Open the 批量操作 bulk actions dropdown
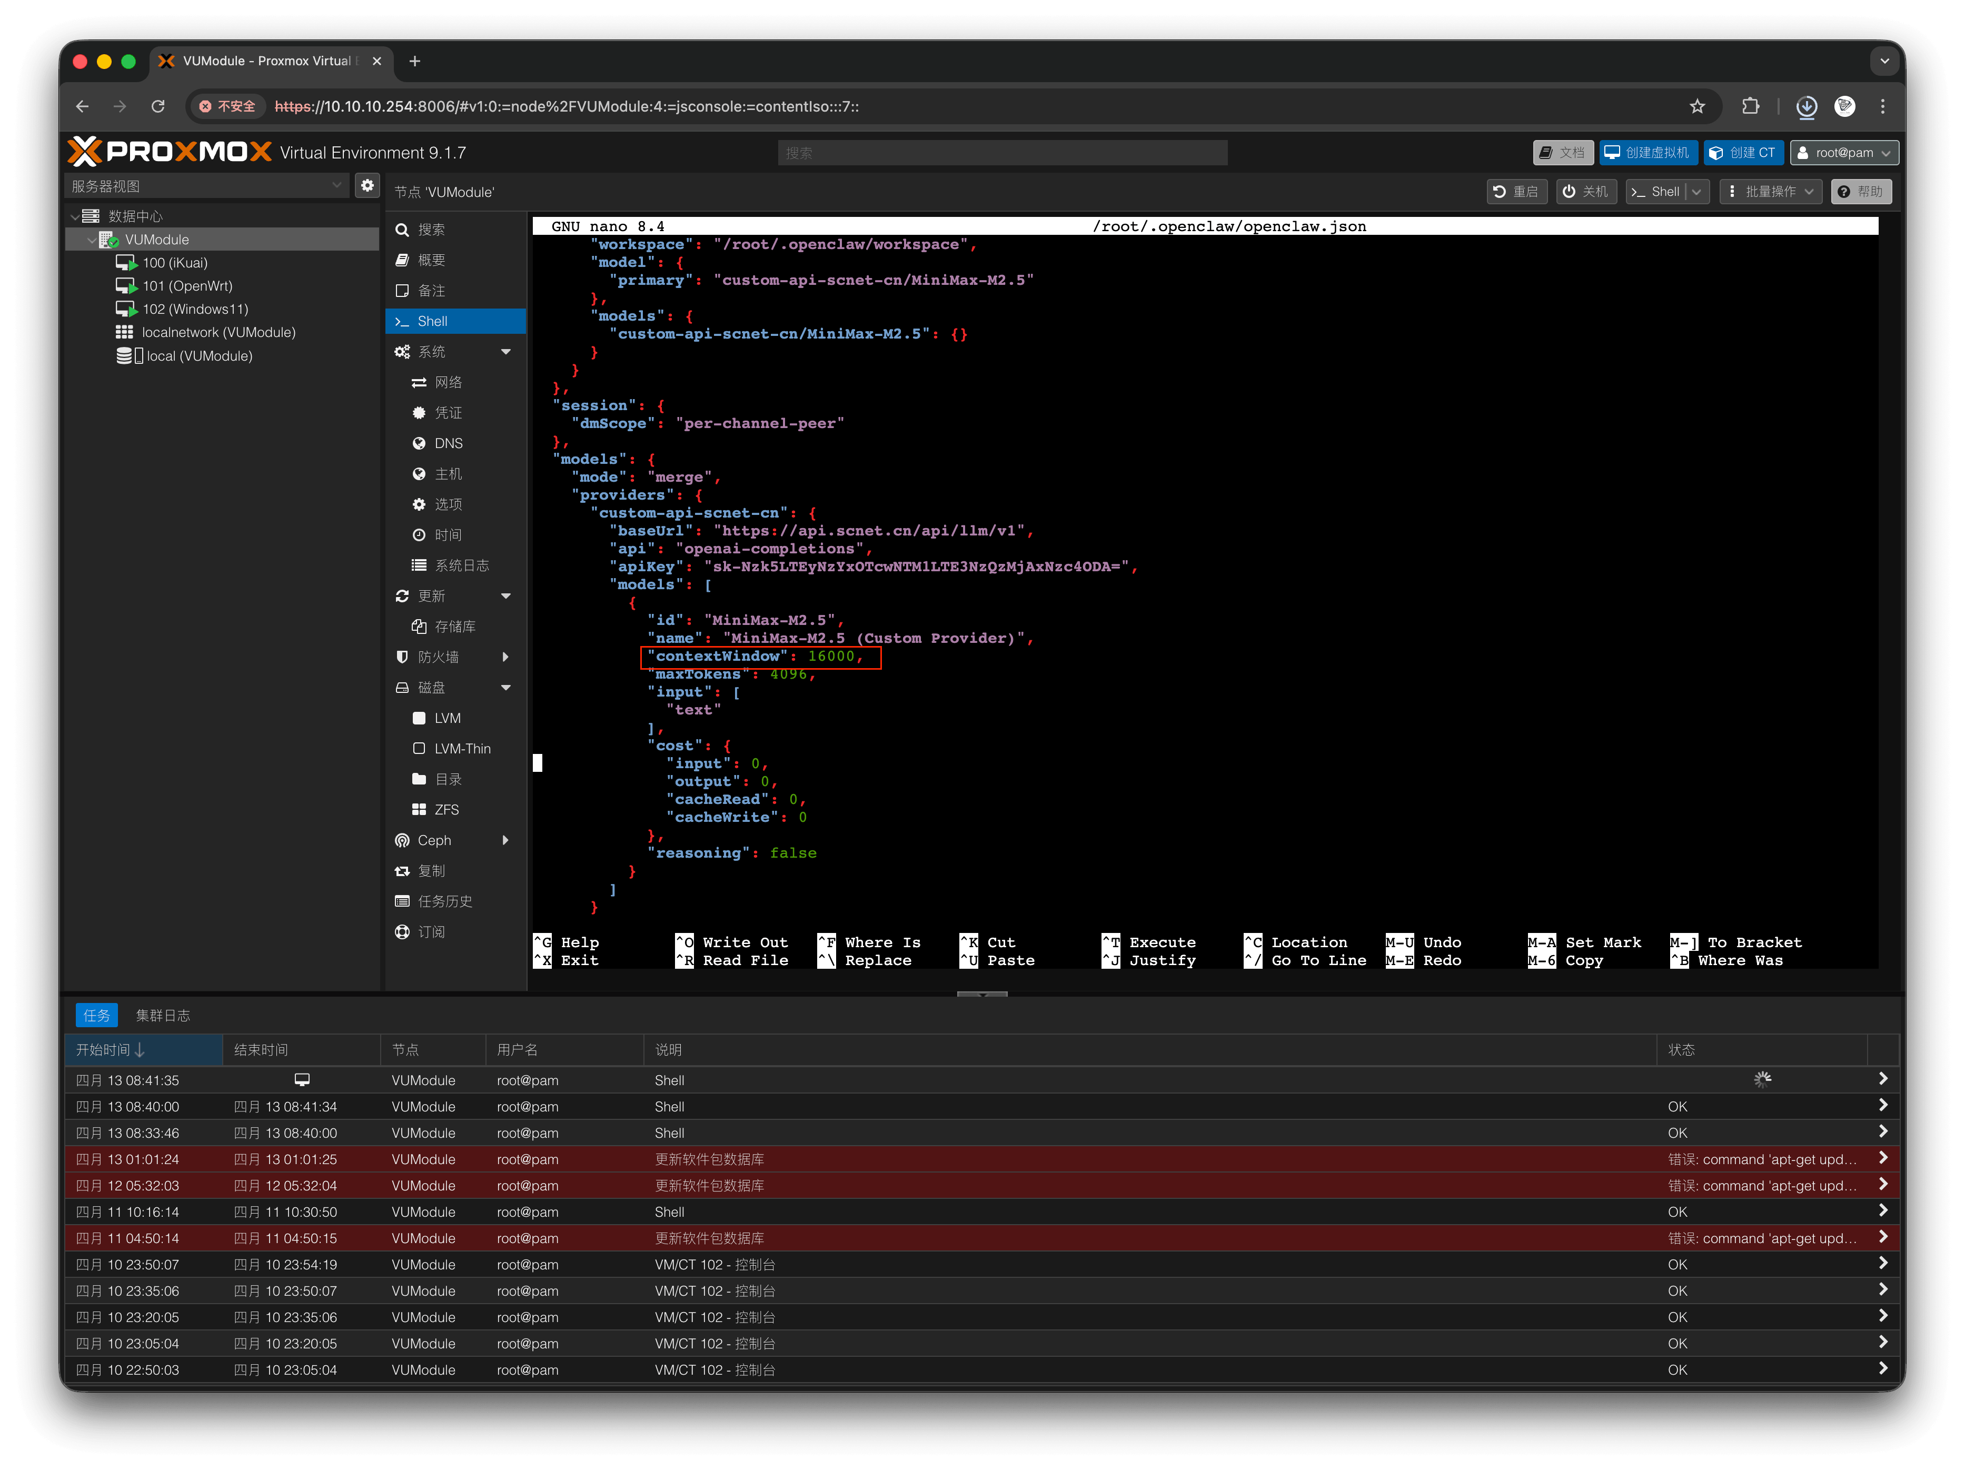This screenshot has width=1965, height=1470. click(x=1771, y=192)
